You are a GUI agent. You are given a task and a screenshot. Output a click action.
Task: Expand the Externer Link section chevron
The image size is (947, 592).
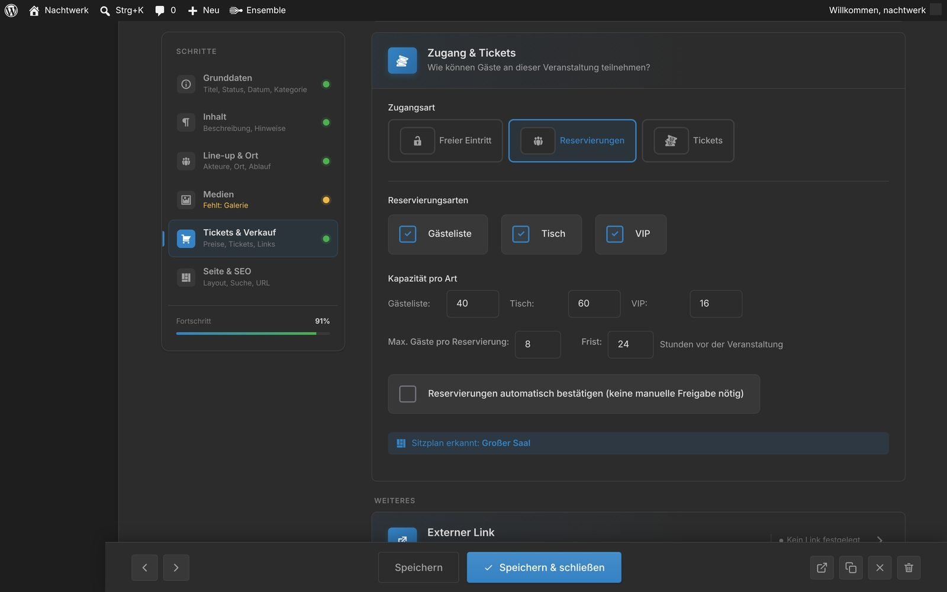880,539
